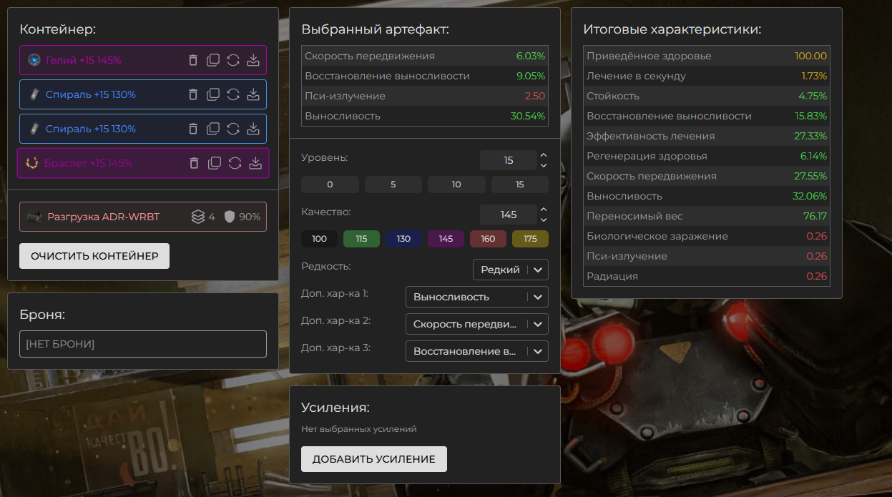
Task: Select the yellow 175 quality swatch
Action: pyautogui.click(x=530, y=239)
